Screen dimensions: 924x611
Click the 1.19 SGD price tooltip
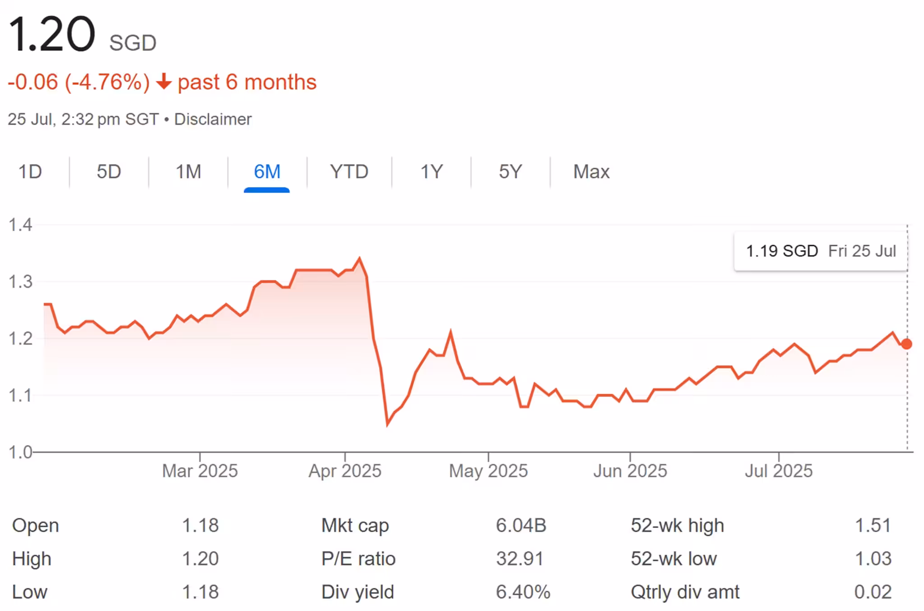click(820, 251)
